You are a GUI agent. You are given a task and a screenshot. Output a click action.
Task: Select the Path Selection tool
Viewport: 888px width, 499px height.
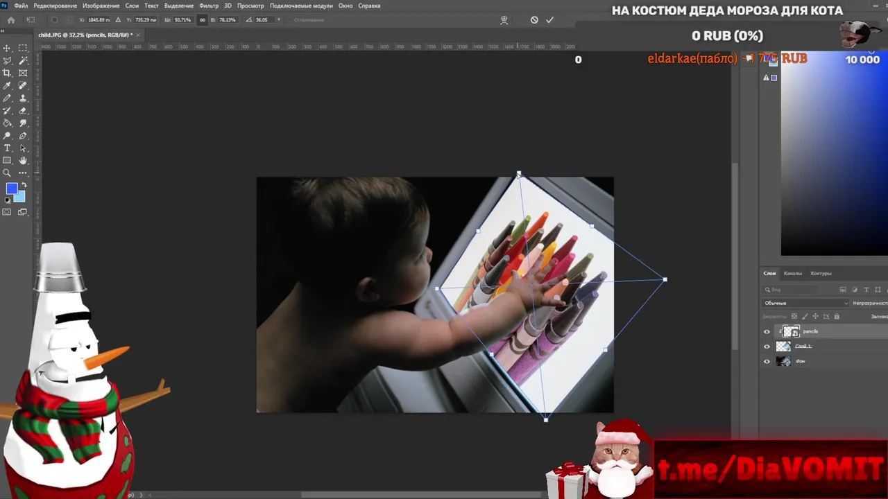(23, 148)
